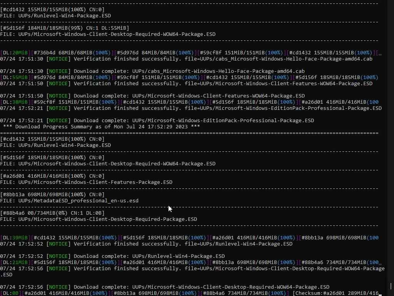Click 'Download Progress Summary as of Mon Jul 24 17:52:29 2023'
Viewport: 394px width, 296px height.
101,126
